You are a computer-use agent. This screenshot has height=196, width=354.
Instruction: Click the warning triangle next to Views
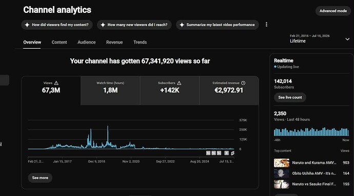pos(56,83)
